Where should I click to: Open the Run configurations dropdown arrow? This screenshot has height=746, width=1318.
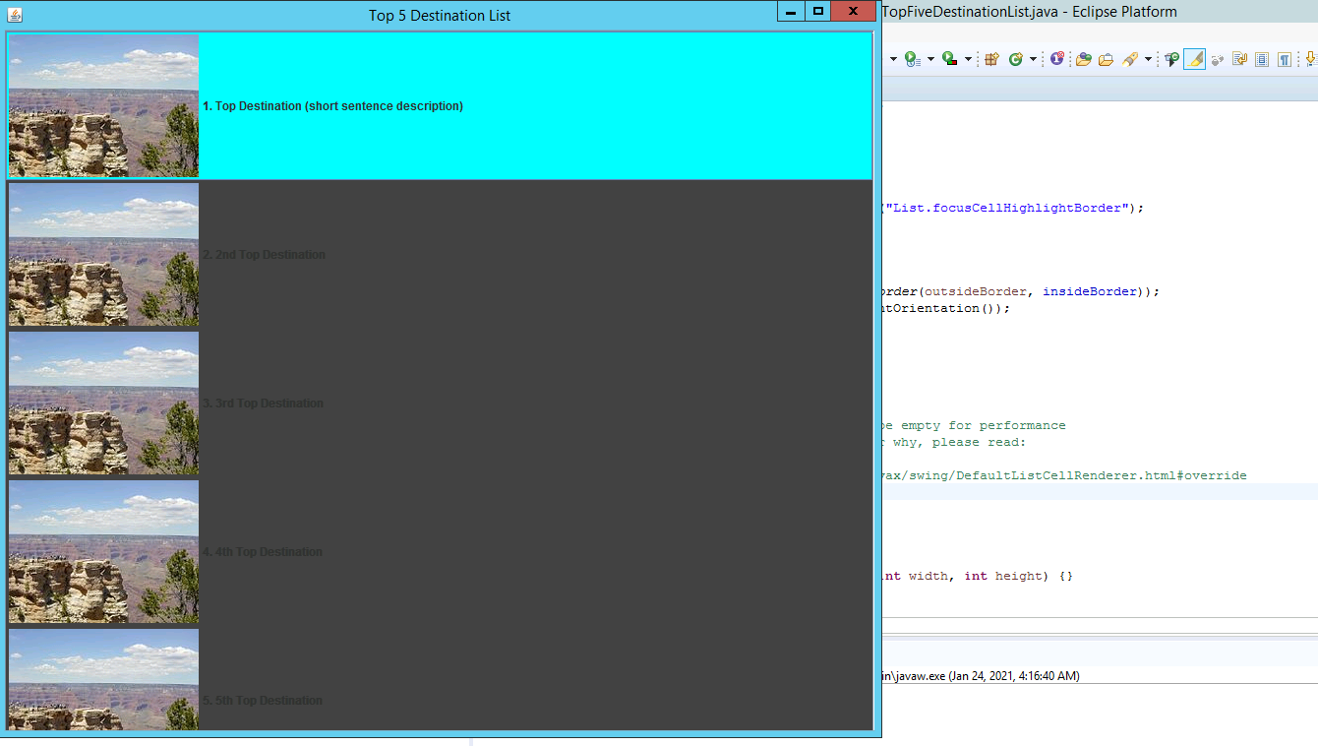[930, 59]
